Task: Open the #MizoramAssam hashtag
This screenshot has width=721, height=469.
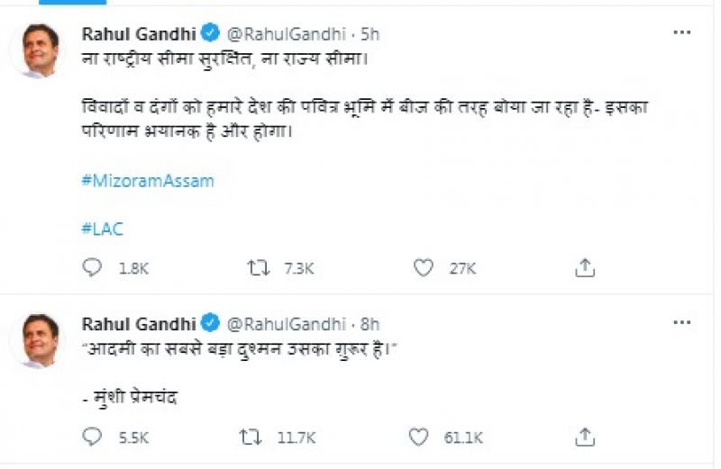Action: 148,180
